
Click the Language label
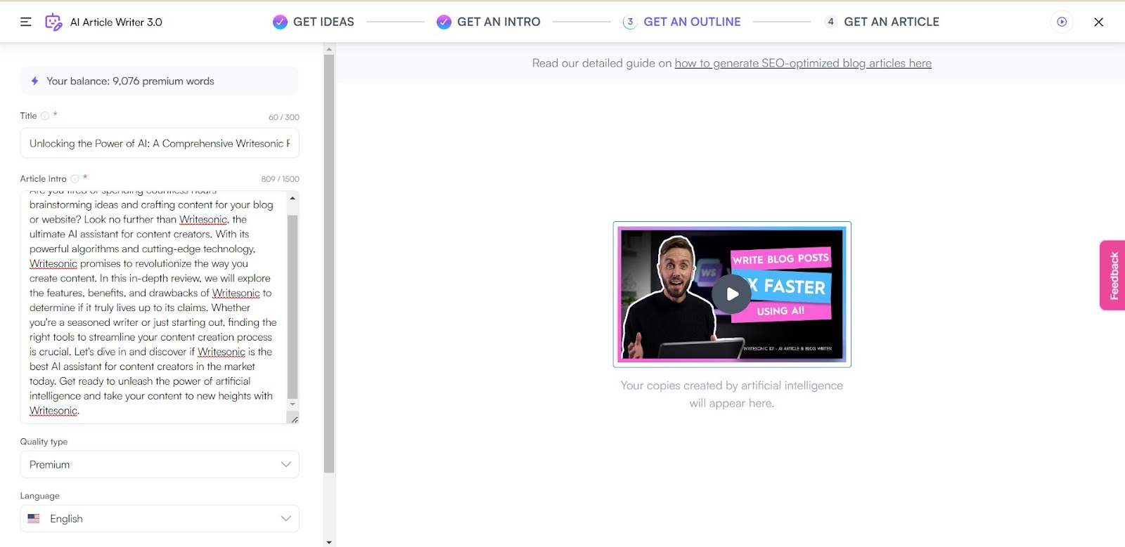coord(39,496)
